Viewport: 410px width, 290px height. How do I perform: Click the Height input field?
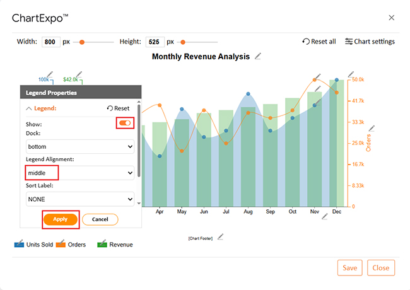click(x=154, y=42)
